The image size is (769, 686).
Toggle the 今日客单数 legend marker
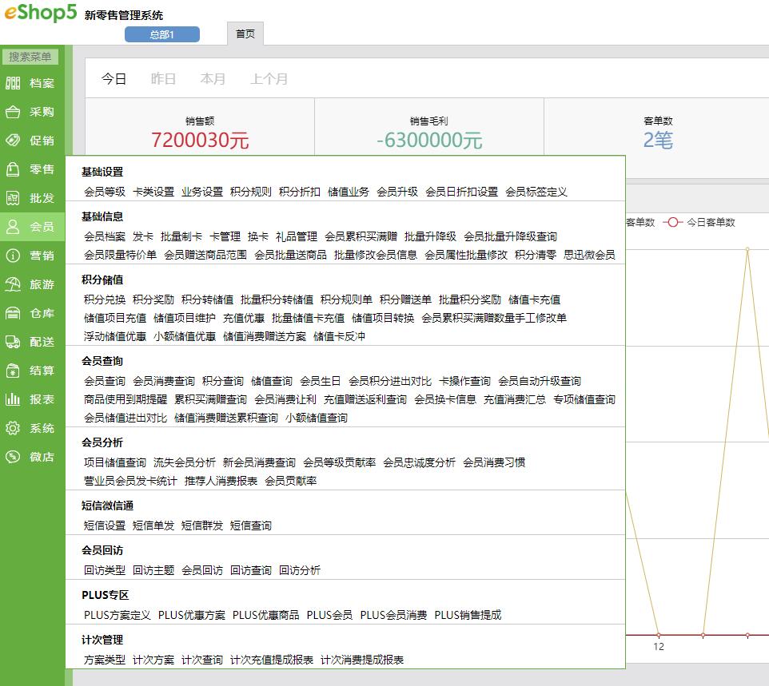point(673,223)
